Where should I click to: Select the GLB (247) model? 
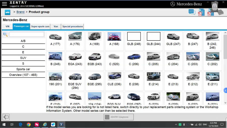(x=173, y=41)
